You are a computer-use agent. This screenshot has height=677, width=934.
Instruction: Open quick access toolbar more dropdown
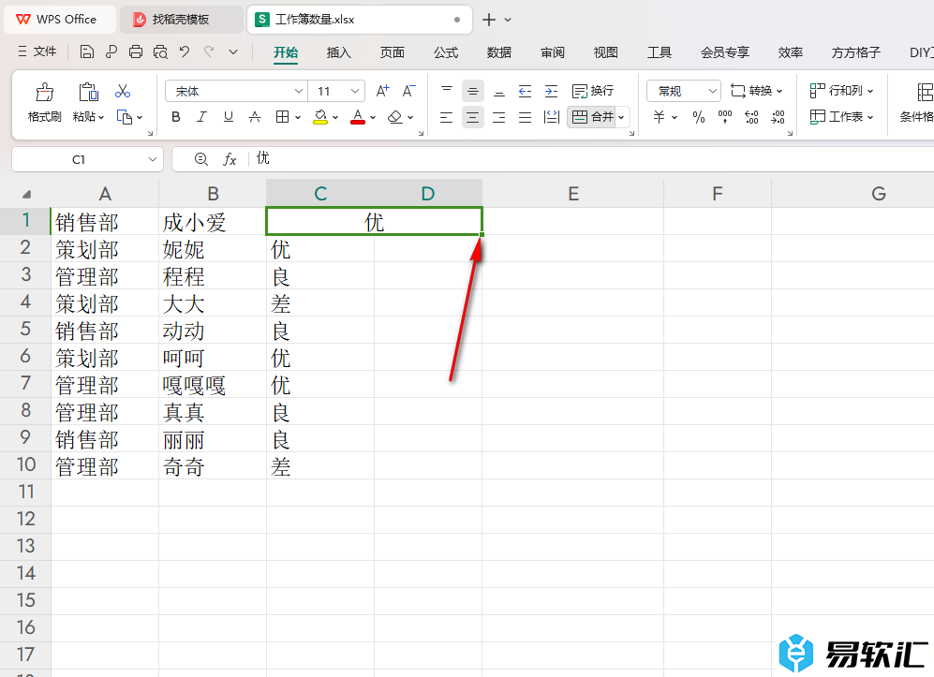click(233, 52)
